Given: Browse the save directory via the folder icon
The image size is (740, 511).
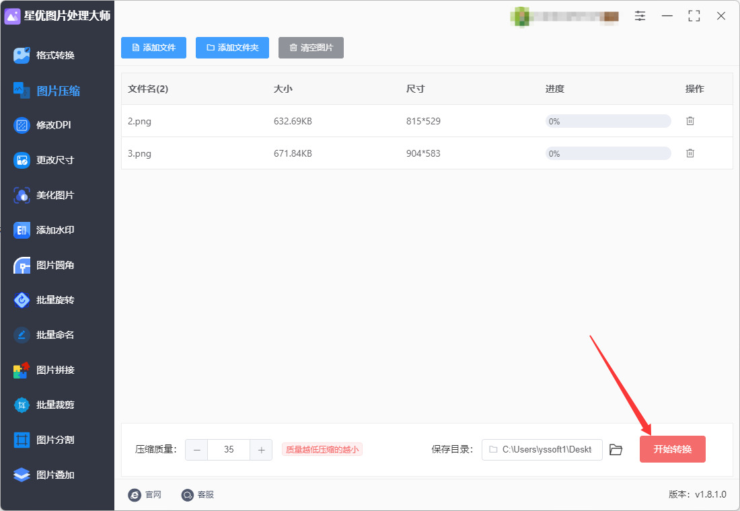Looking at the screenshot, I should click(x=616, y=450).
